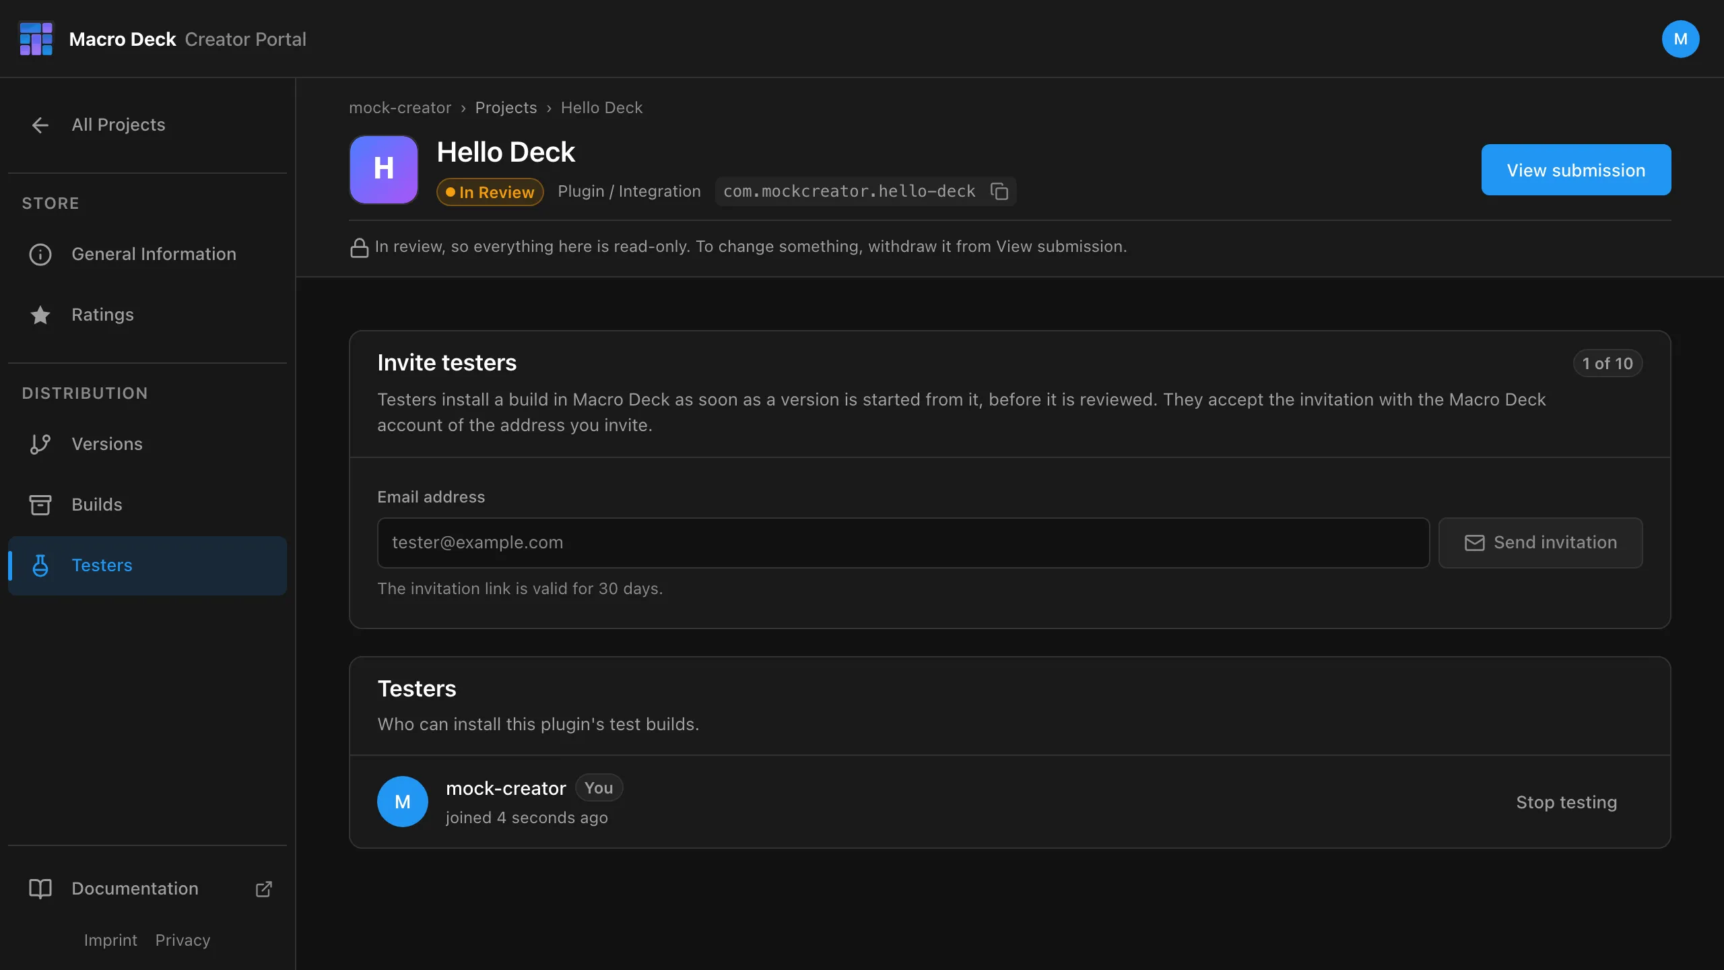The image size is (1724, 970).
Task: Click the 1 of 10 tester count badge
Action: point(1607,364)
